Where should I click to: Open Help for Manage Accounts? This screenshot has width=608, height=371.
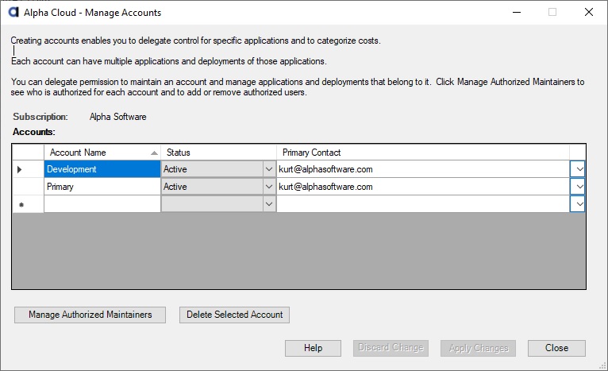tap(313, 348)
